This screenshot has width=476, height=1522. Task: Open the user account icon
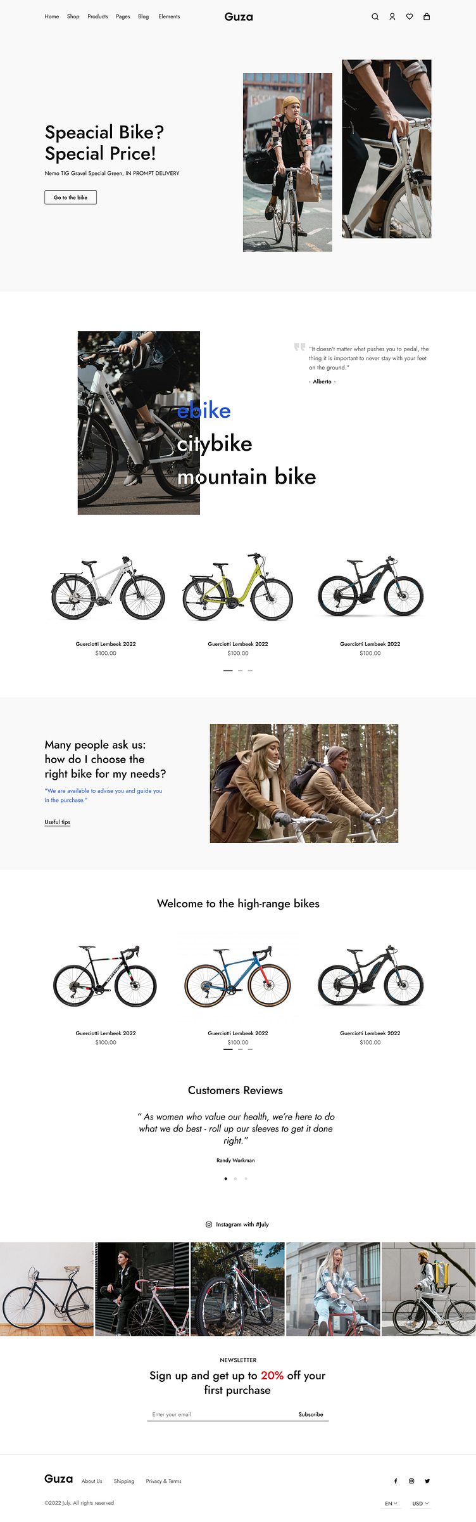(392, 16)
